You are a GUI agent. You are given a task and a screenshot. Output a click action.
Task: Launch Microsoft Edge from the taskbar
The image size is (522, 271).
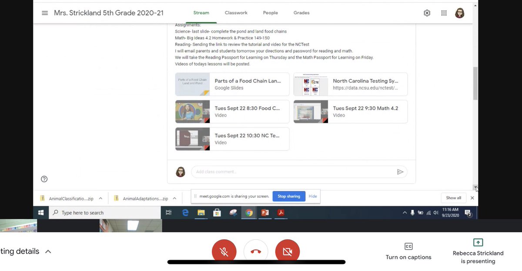[x=185, y=213]
